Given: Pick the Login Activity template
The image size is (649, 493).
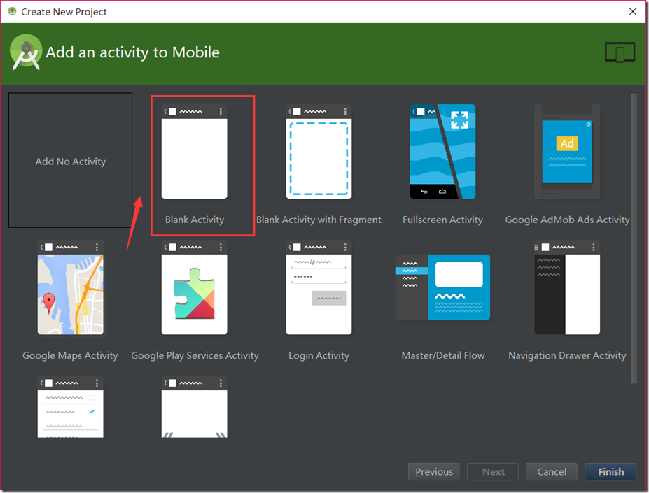Looking at the screenshot, I should pos(319,287).
